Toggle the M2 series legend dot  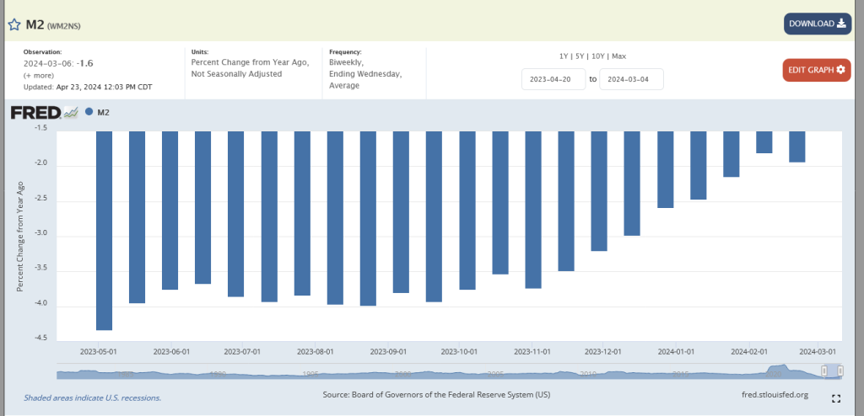click(x=89, y=112)
